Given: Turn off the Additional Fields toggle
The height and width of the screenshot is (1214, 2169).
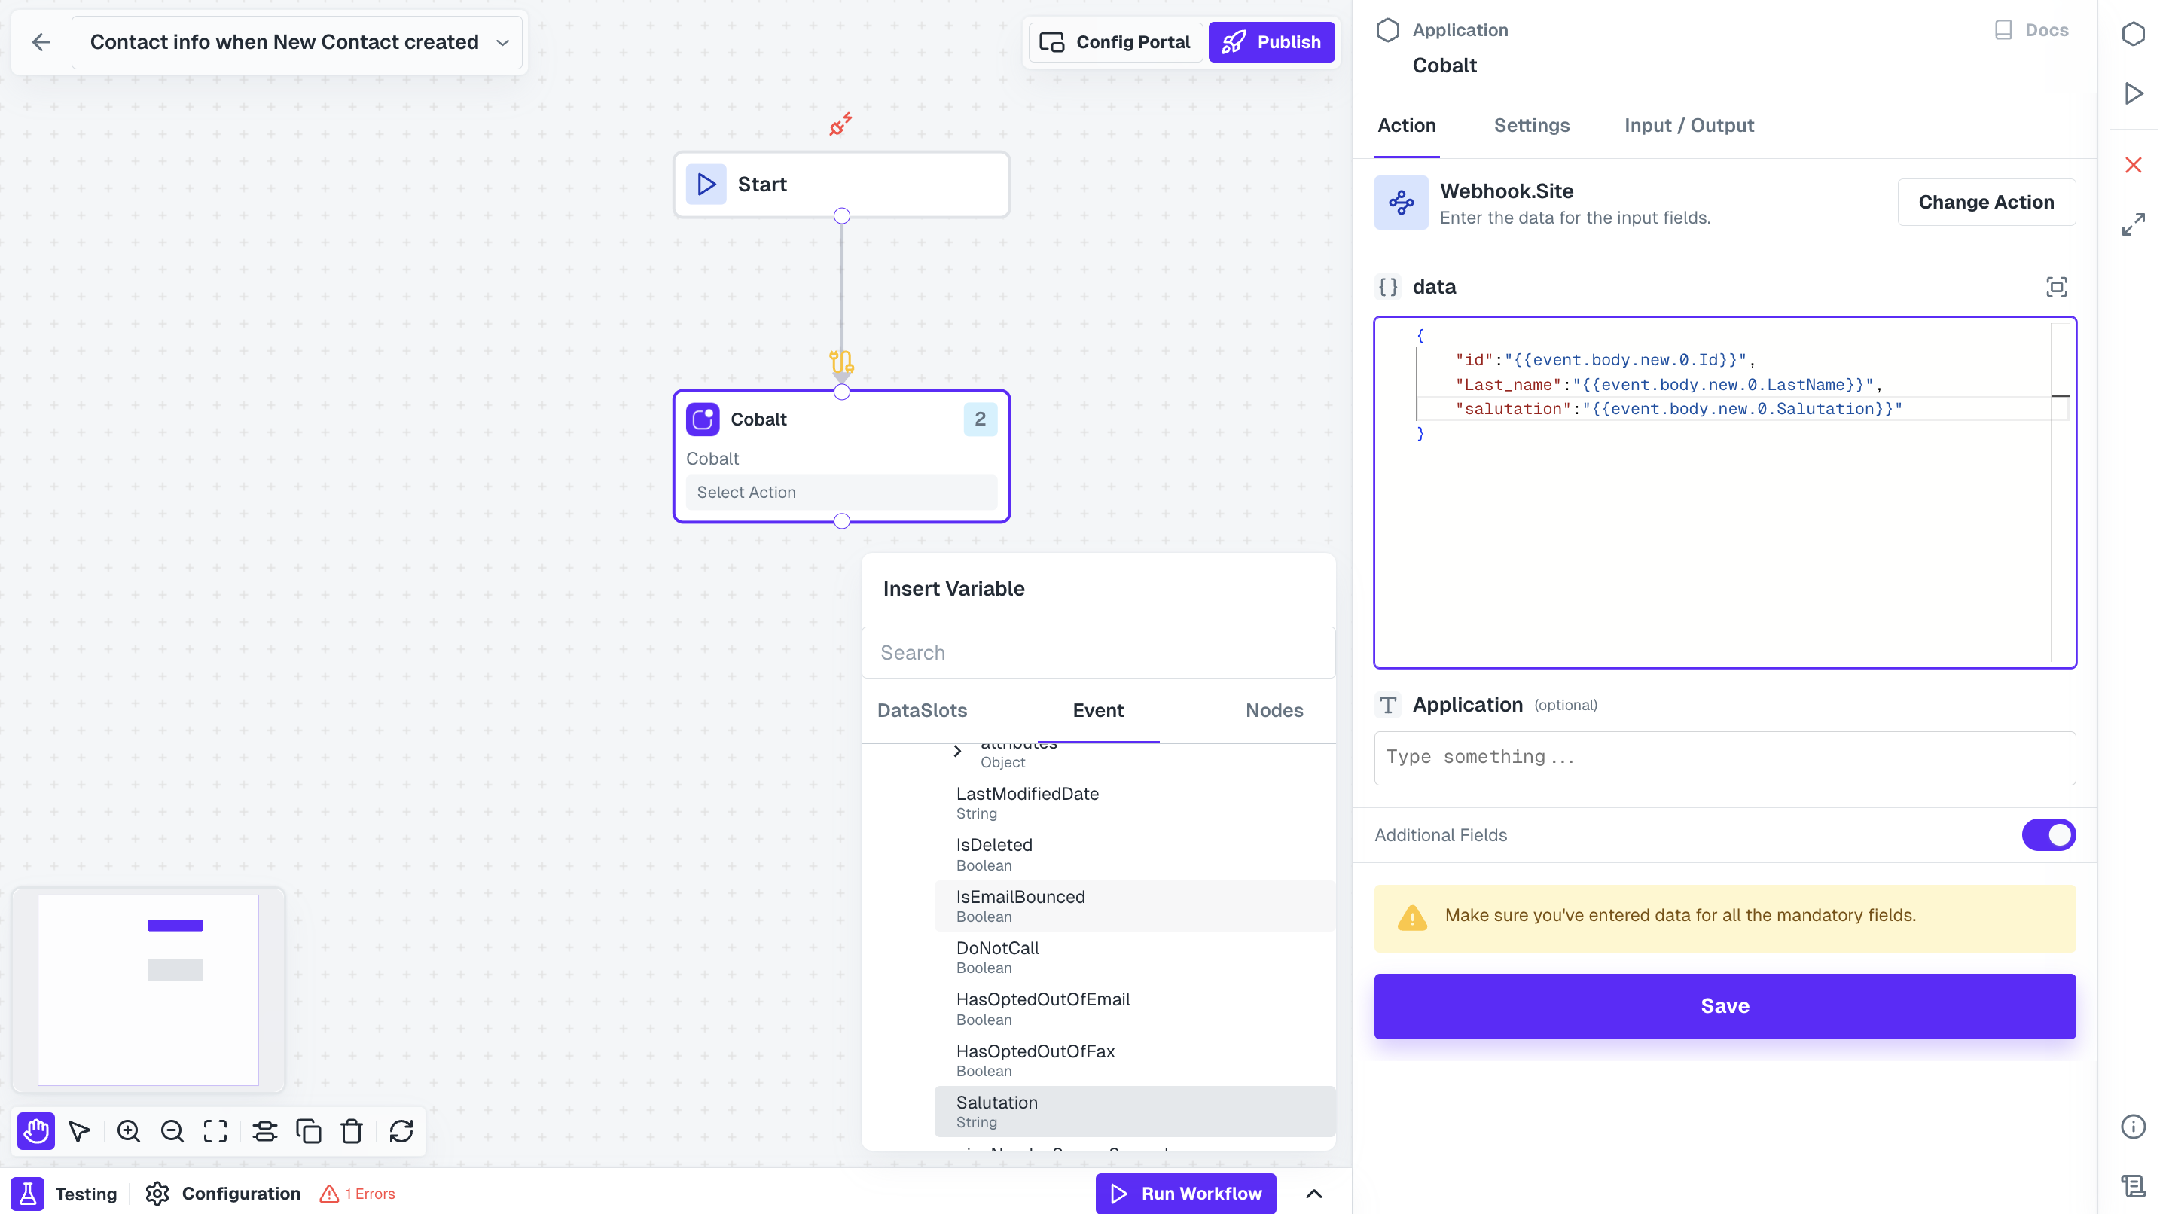Looking at the screenshot, I should coord(2048,834).
